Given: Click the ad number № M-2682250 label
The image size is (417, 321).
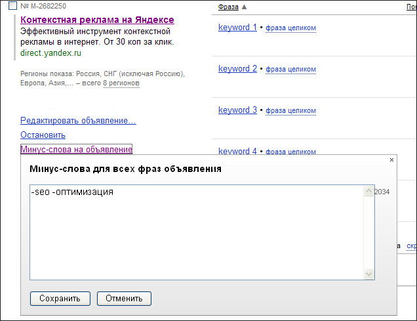Looking at the screenshot, I should click(43, 6).
